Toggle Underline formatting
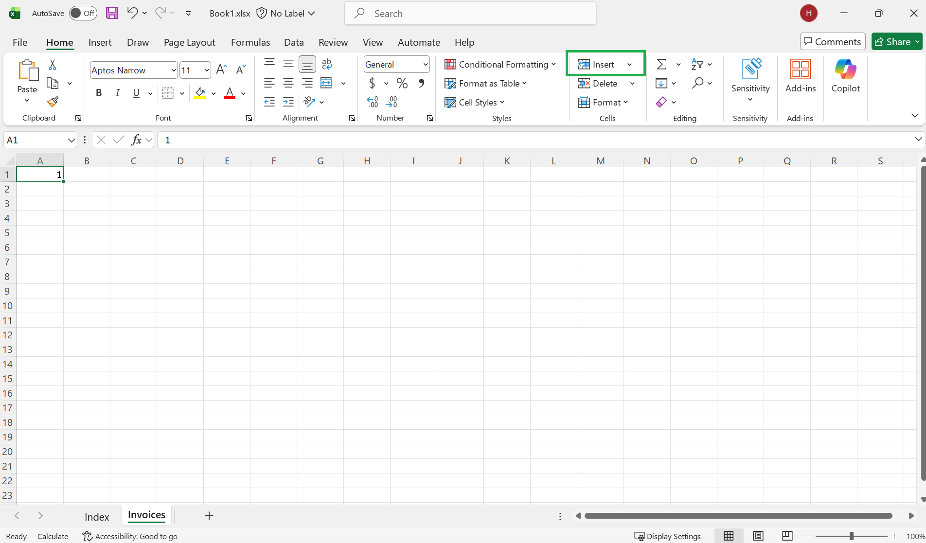Screen dimensions: 926x543 [x=136, y=93]
